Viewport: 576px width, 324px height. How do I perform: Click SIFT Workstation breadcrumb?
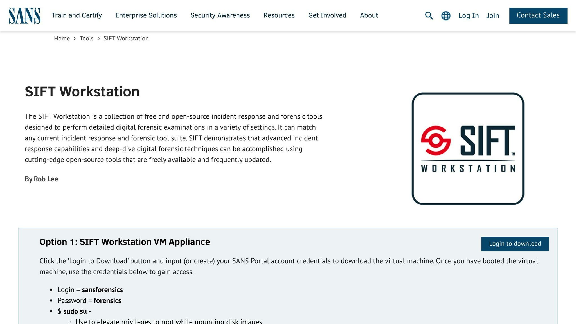126,39
